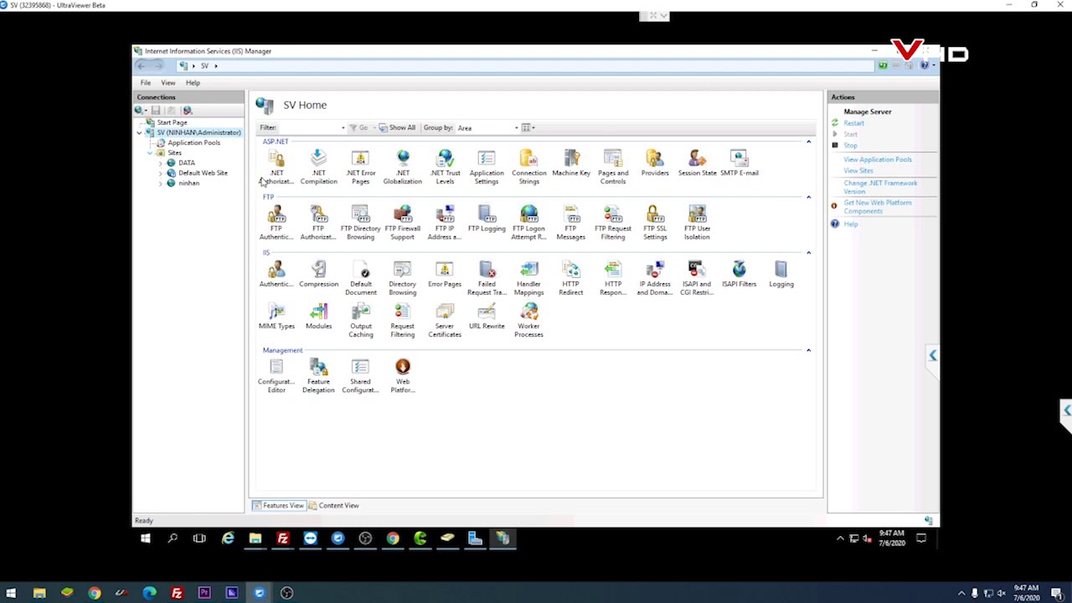
Task: Collapse the SV (NINHAN\Administrator) server node
Action: 140,132
